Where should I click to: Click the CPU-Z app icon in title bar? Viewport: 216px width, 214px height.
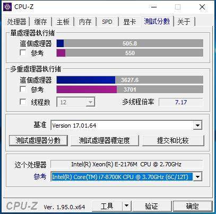(x=7, y=7)
